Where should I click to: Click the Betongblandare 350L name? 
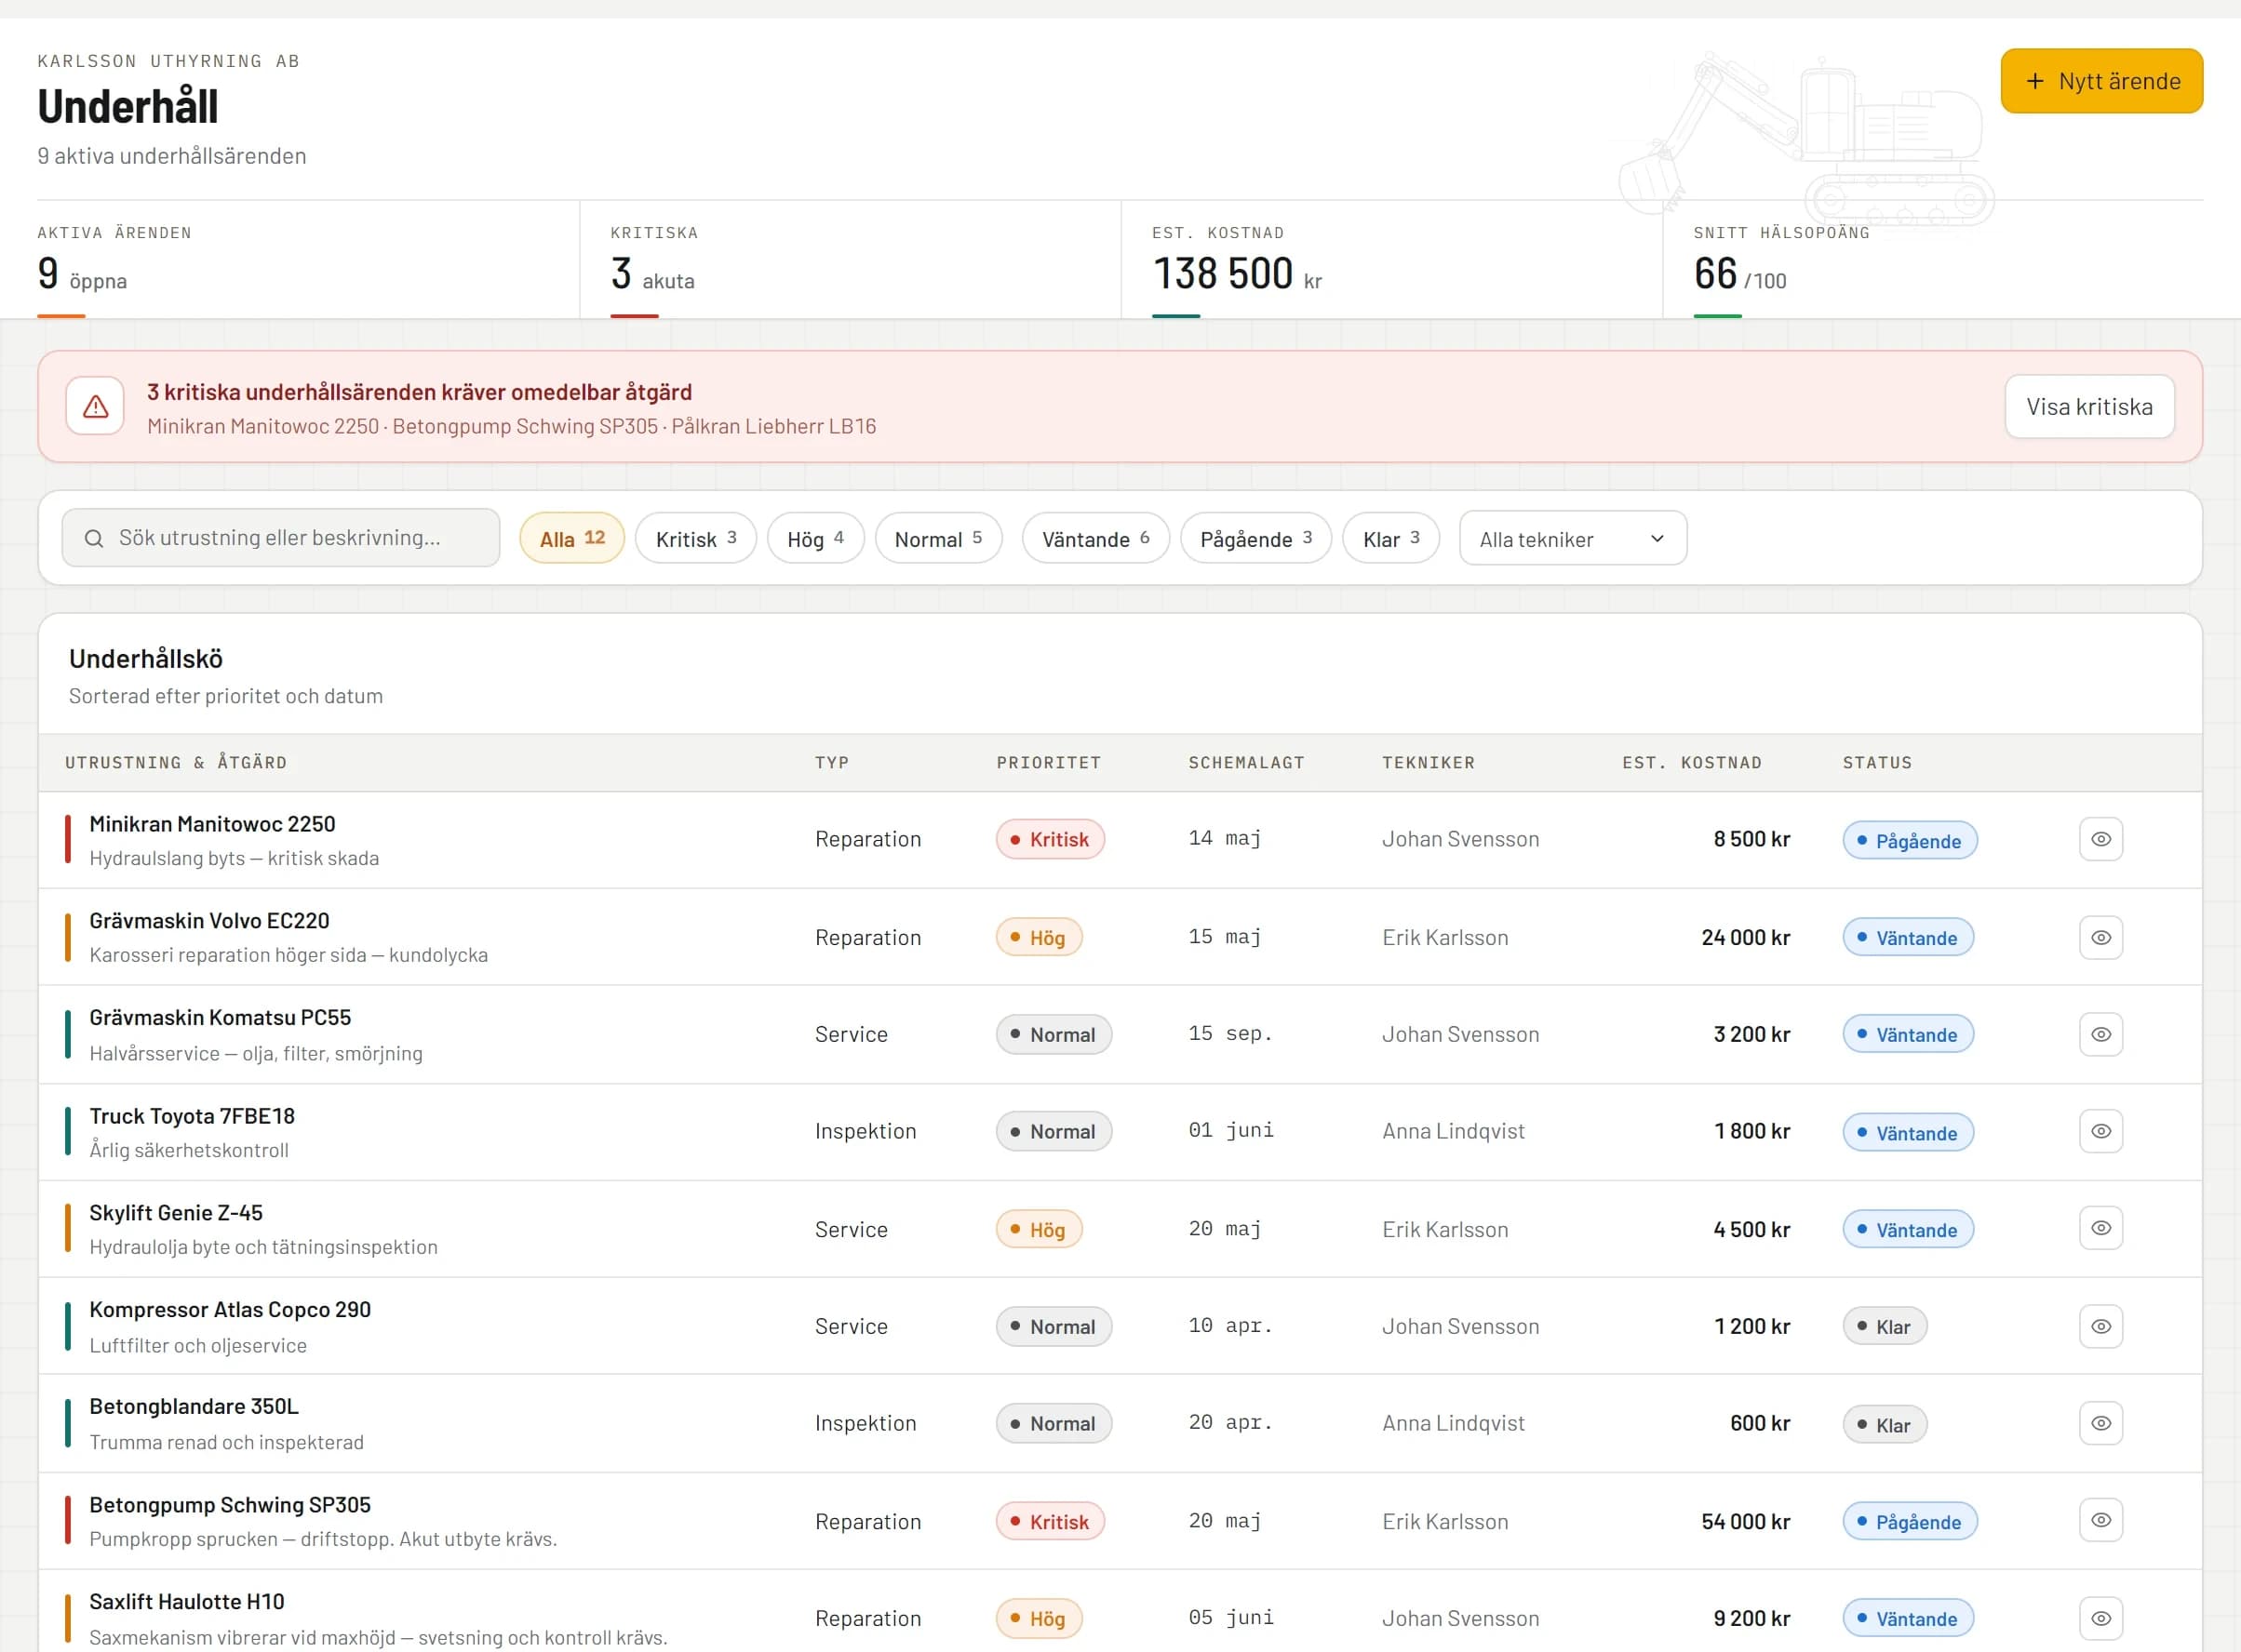[195, 1407]
